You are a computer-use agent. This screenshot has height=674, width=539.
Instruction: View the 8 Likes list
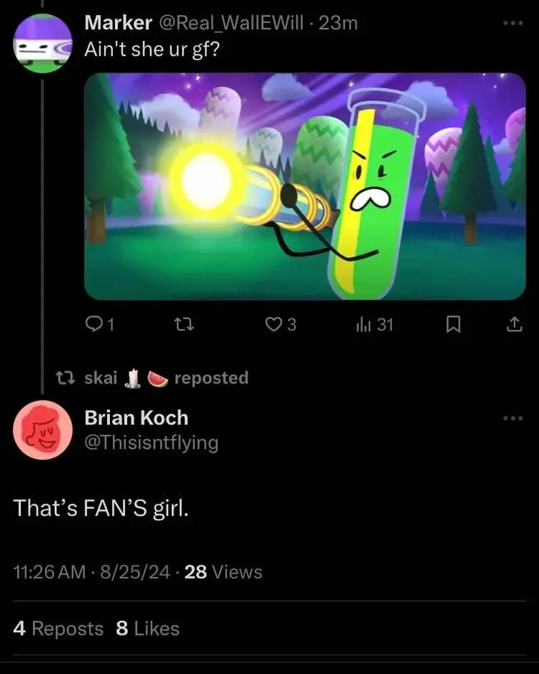point(147,628)
